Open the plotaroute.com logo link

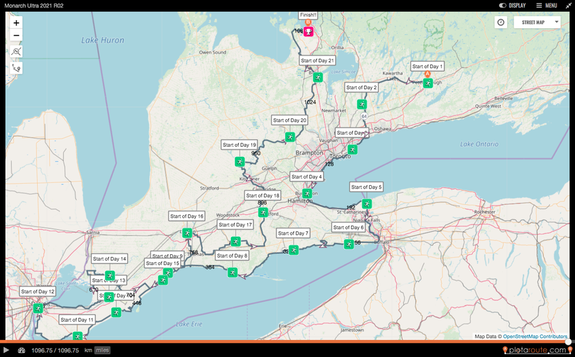535,350
